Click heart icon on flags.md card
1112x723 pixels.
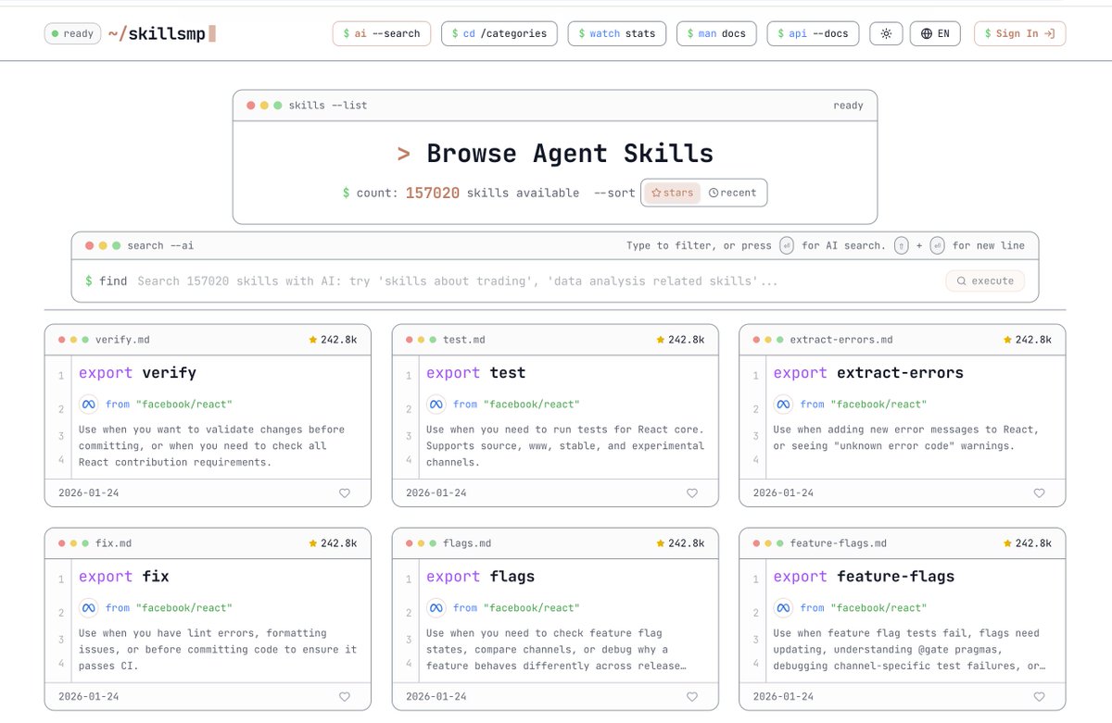pyautogui.click(x=692, y=697)
